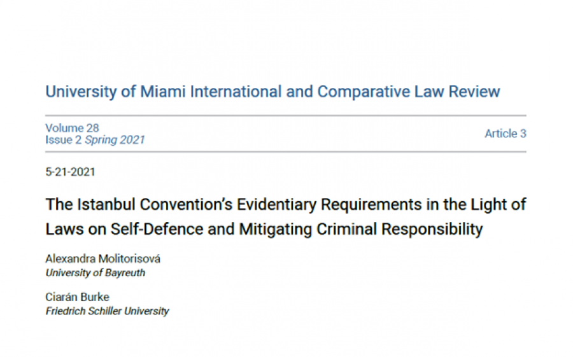
Task: Open the University of Miami law review link
Action: pos(272,92)
